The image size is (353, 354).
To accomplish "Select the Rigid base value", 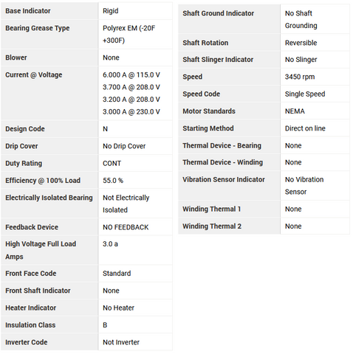I will coord(111,11).
